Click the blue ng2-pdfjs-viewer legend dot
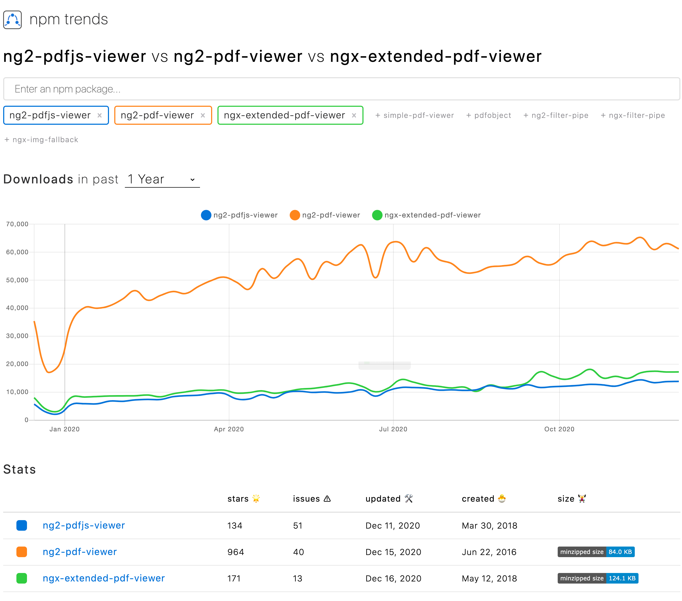The image size is (682, 601). [206, 215]
